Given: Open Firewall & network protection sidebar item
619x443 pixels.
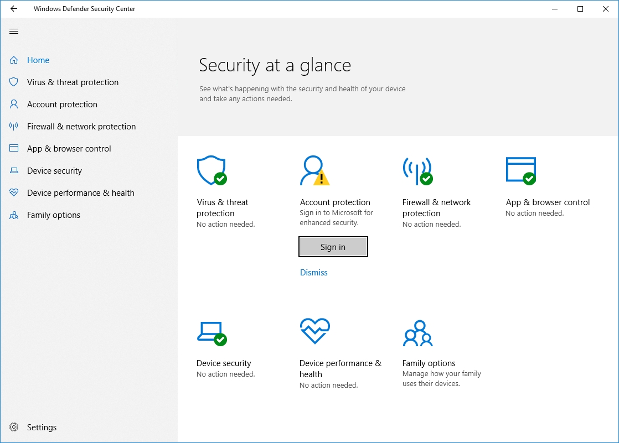Looking at the screenshot, I should 81,127.
